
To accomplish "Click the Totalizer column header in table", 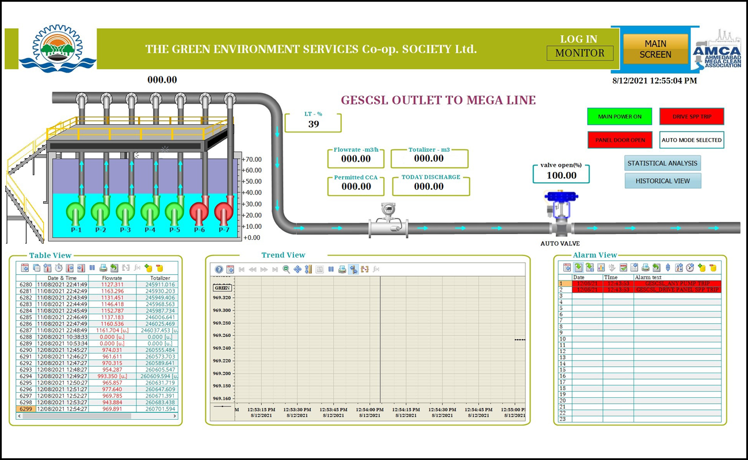I will point(157,278).
